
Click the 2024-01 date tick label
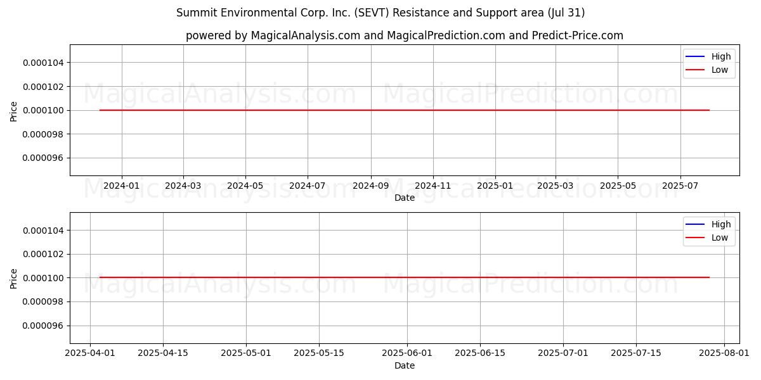click(x=122, y=186)
